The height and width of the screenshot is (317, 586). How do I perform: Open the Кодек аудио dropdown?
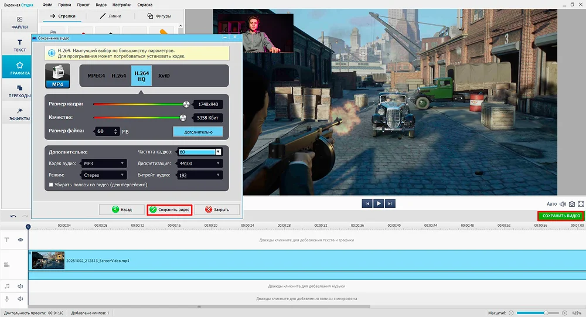tap(104, 163)
